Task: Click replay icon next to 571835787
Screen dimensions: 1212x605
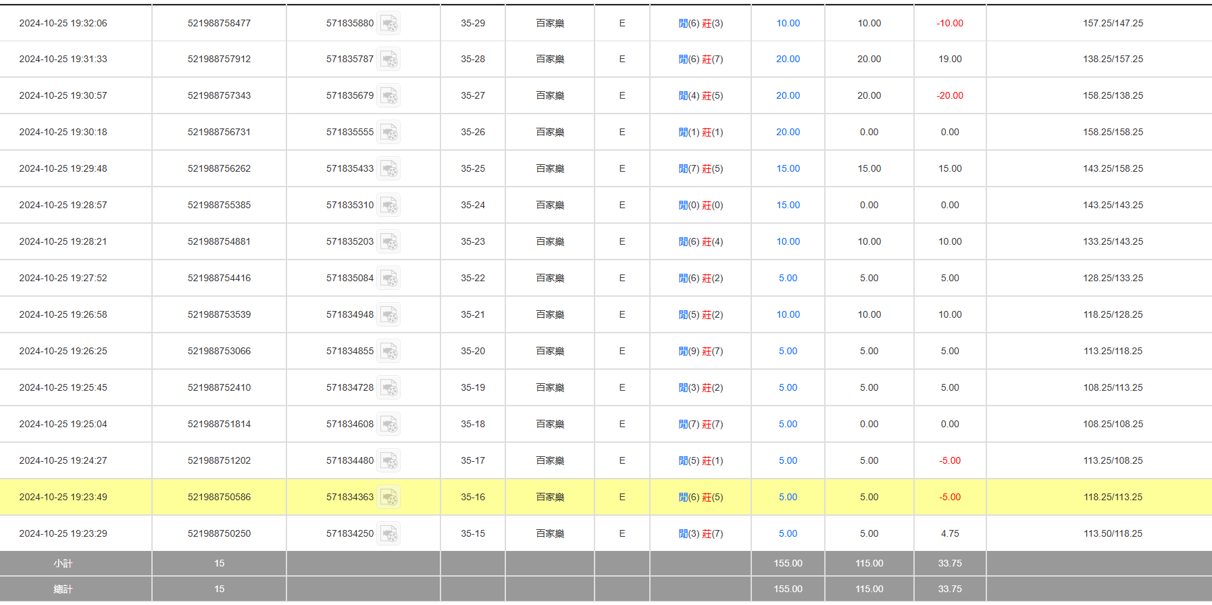Action: point(388,59)
